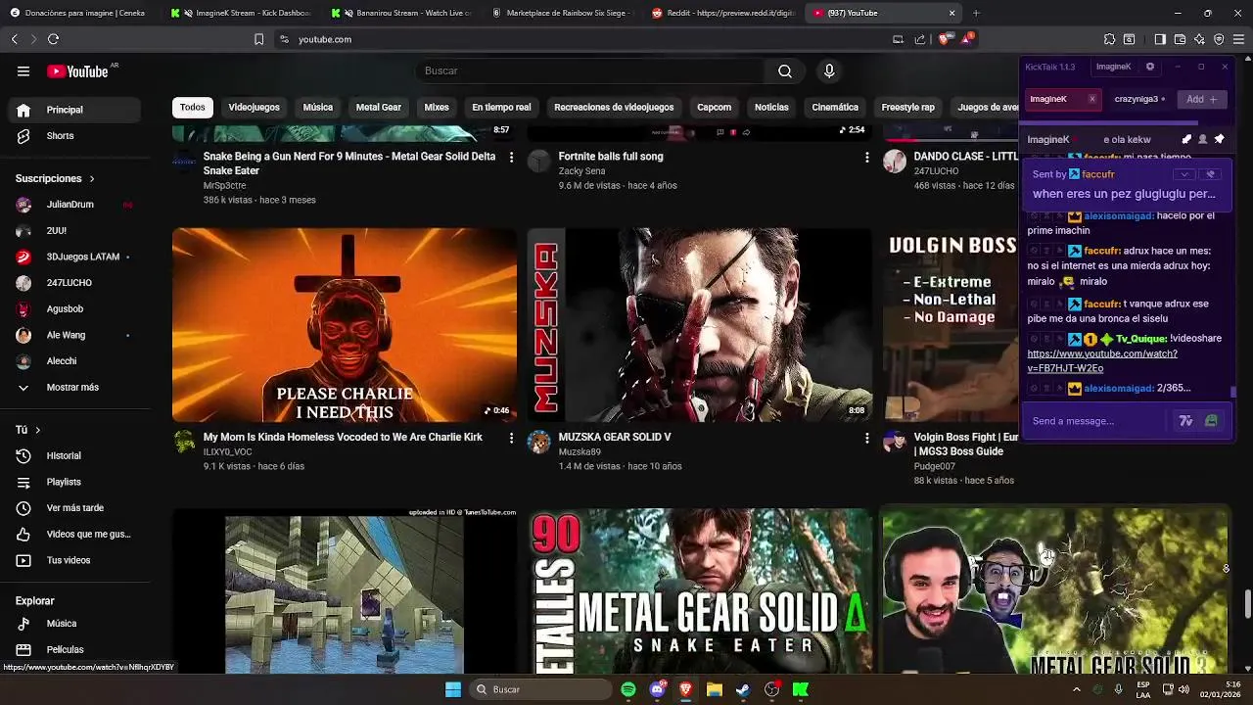Open Muzska89 channel link

(580, 452)
